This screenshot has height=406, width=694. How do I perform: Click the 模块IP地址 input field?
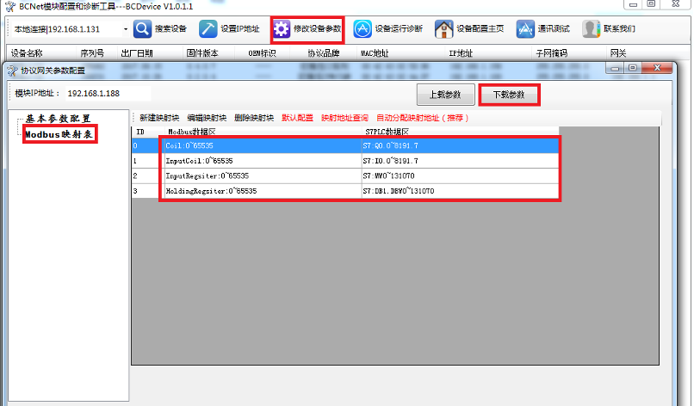(108, 93)
